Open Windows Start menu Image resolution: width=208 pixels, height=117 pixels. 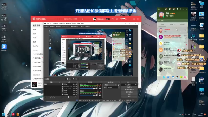point(4,114)
